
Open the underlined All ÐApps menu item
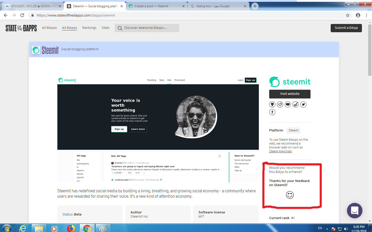(x=69, y=28)
